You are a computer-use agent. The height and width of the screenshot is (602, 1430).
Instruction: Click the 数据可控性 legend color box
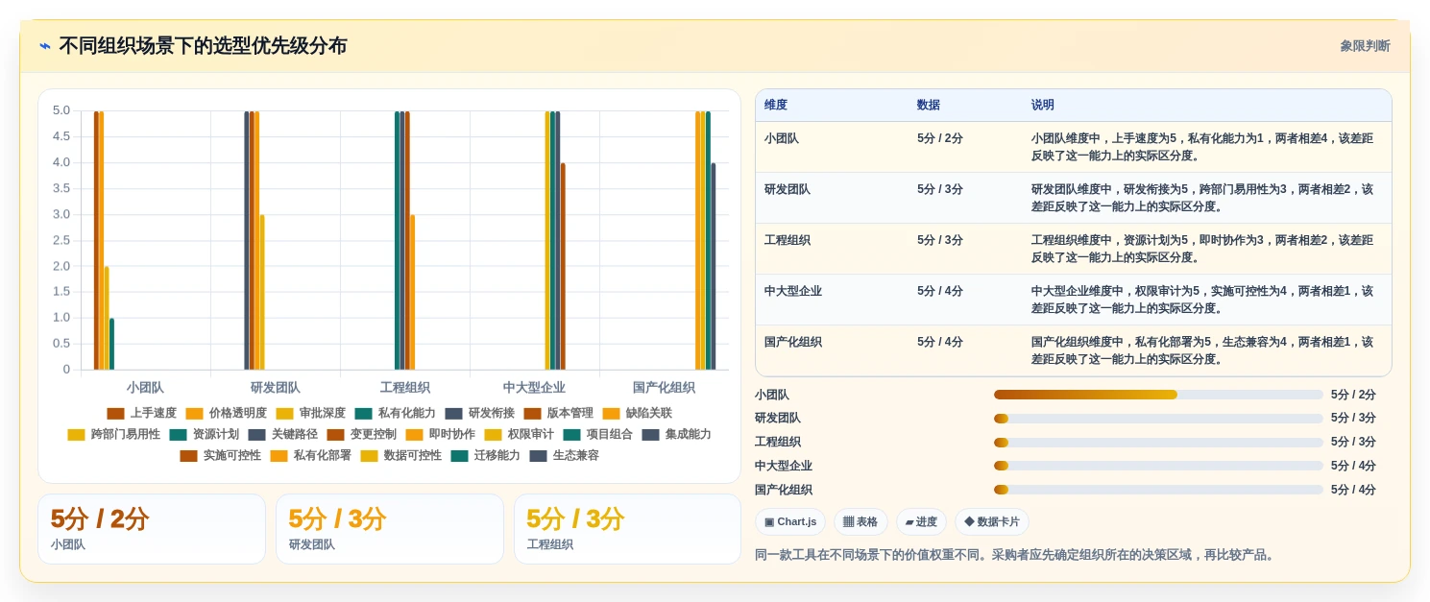coord(369,455)
